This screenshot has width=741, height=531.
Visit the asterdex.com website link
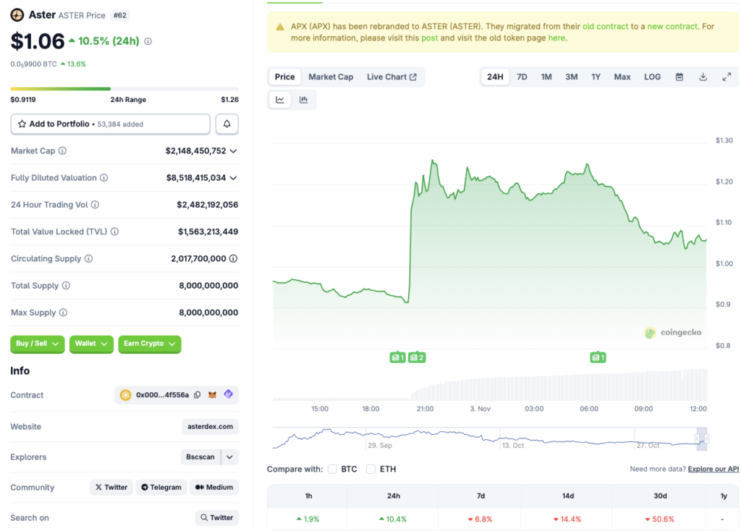pos(210,426)
